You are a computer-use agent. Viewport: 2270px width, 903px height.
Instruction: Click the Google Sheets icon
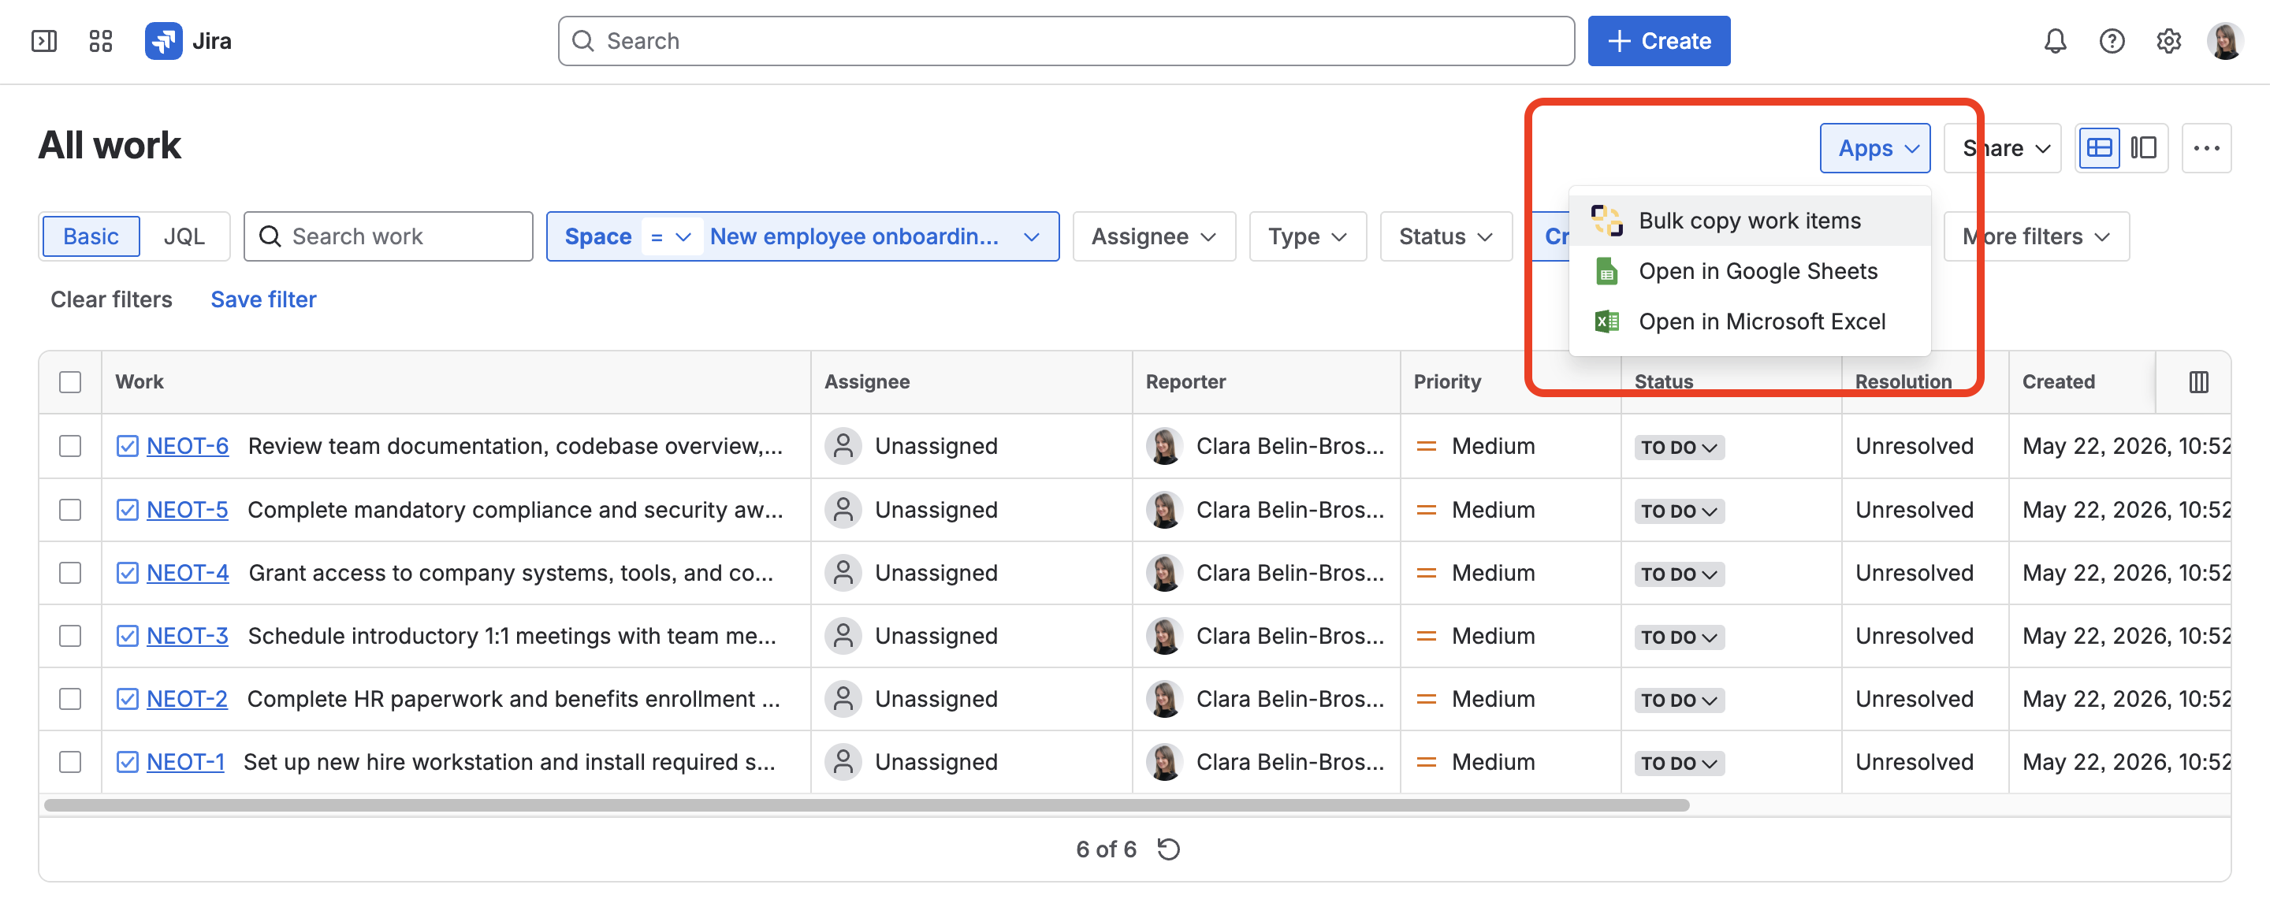tap(1606, 271)
